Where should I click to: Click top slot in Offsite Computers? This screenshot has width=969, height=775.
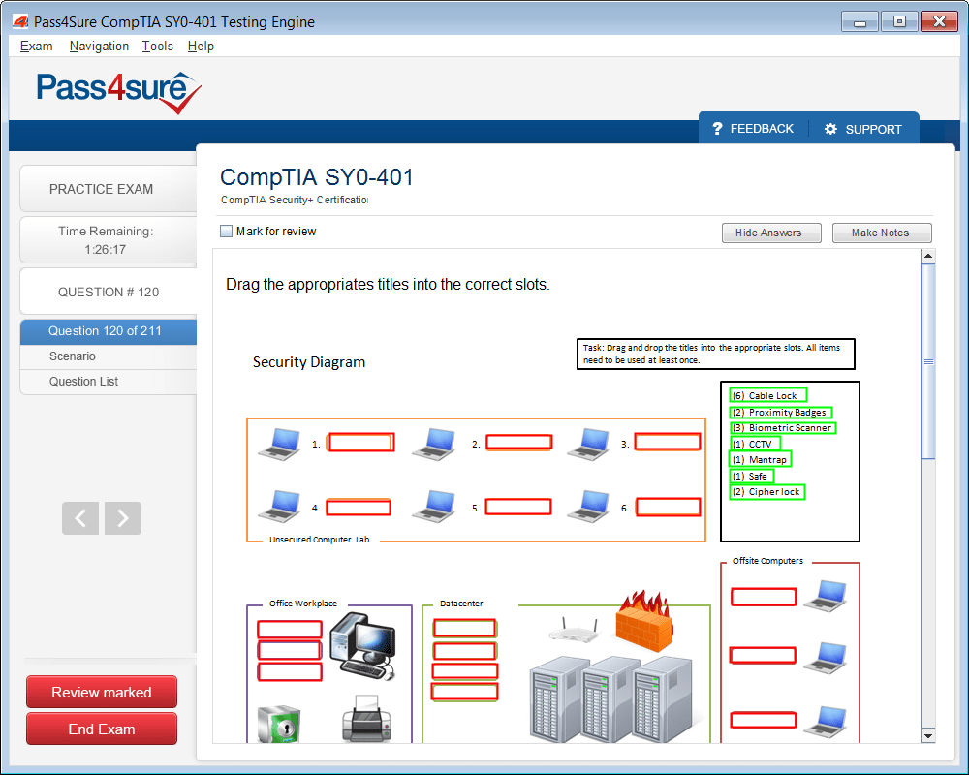[764, 597]
